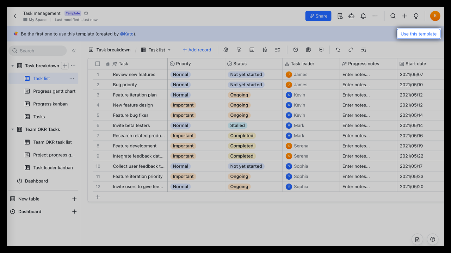Viewport: 451px width, 253px height.
Task: Click the blue Share button
Action: pyautogui.click(x=318, y=16)
